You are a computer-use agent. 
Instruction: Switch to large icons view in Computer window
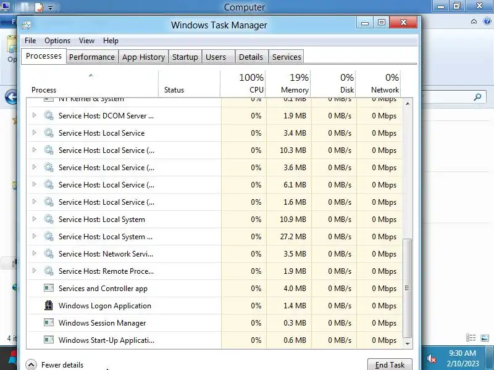pyautogui.click(x=485, y=338)
